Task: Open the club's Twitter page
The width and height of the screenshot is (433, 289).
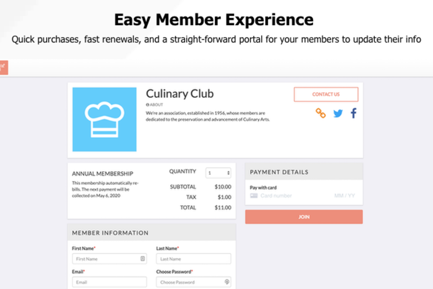Action: [338, 114]
